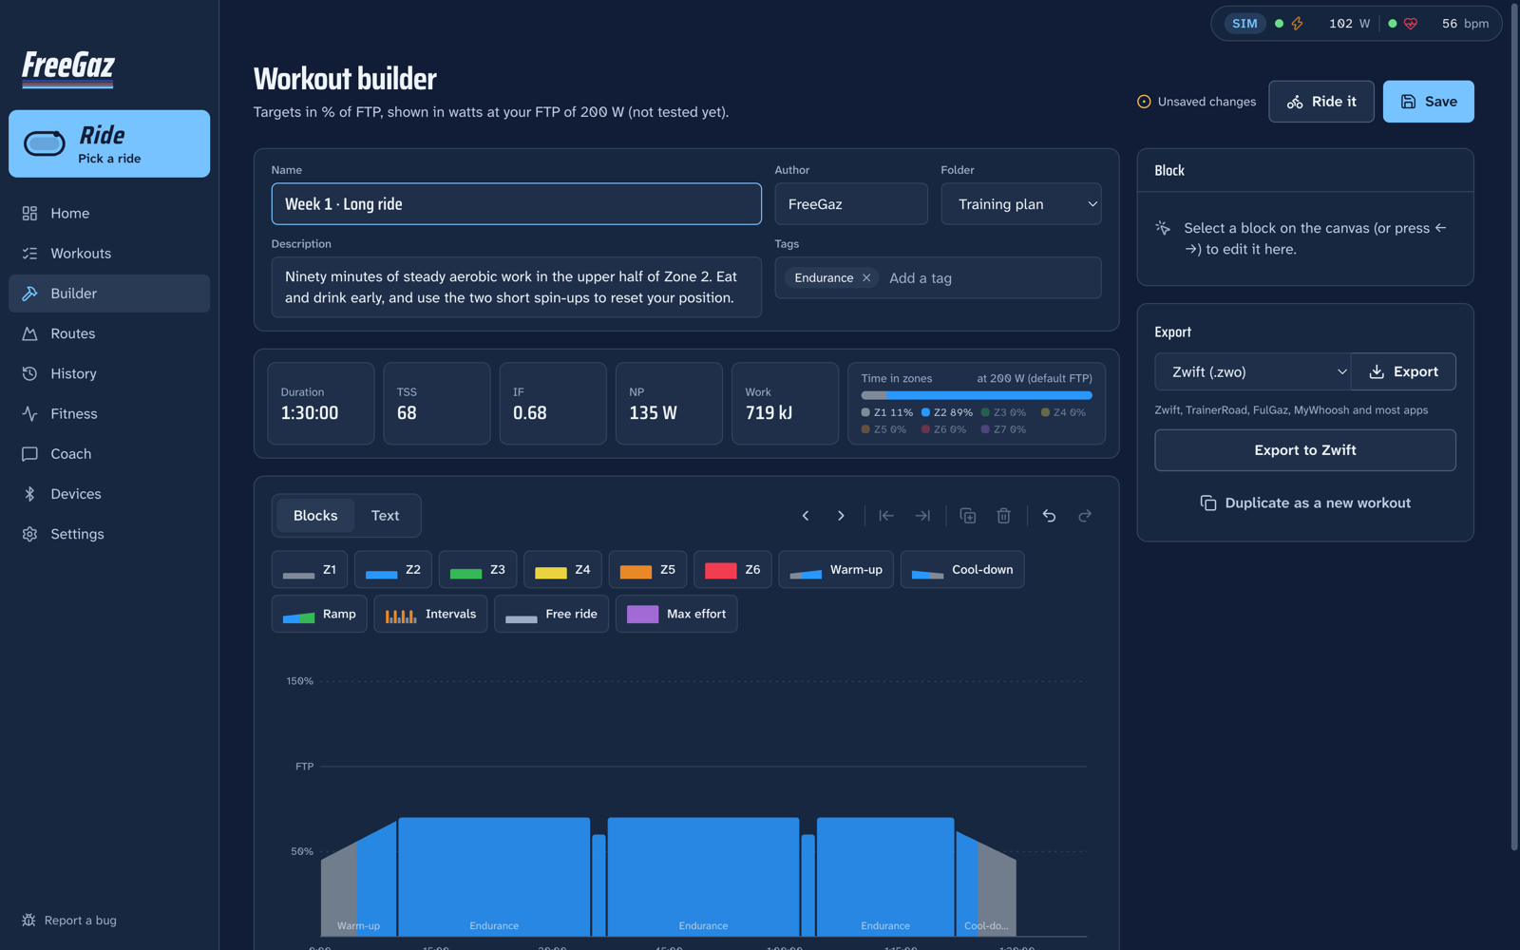Delete block with trash icon

[1004, 516]
